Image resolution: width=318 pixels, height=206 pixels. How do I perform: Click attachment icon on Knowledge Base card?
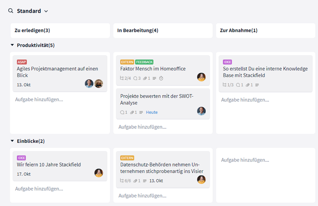[249, 85]
